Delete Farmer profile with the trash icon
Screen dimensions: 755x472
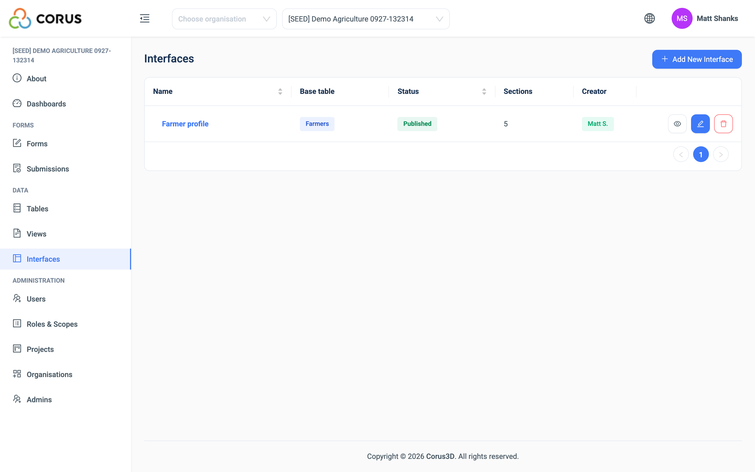pos(723,124)
